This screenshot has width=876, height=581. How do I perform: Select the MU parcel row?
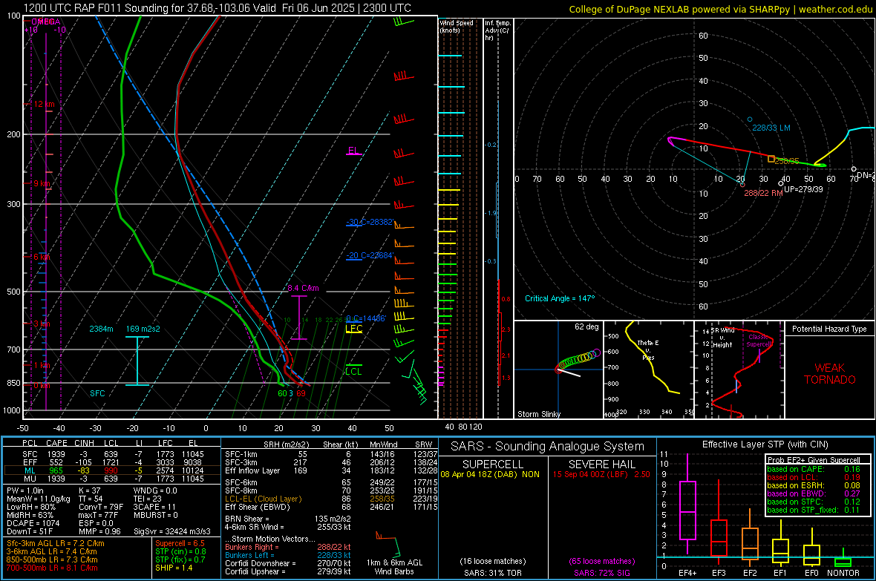112,479
